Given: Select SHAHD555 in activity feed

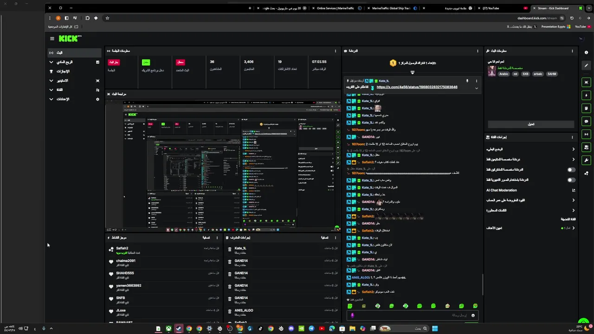Looking at the screenshot, I should click(125, 273).
